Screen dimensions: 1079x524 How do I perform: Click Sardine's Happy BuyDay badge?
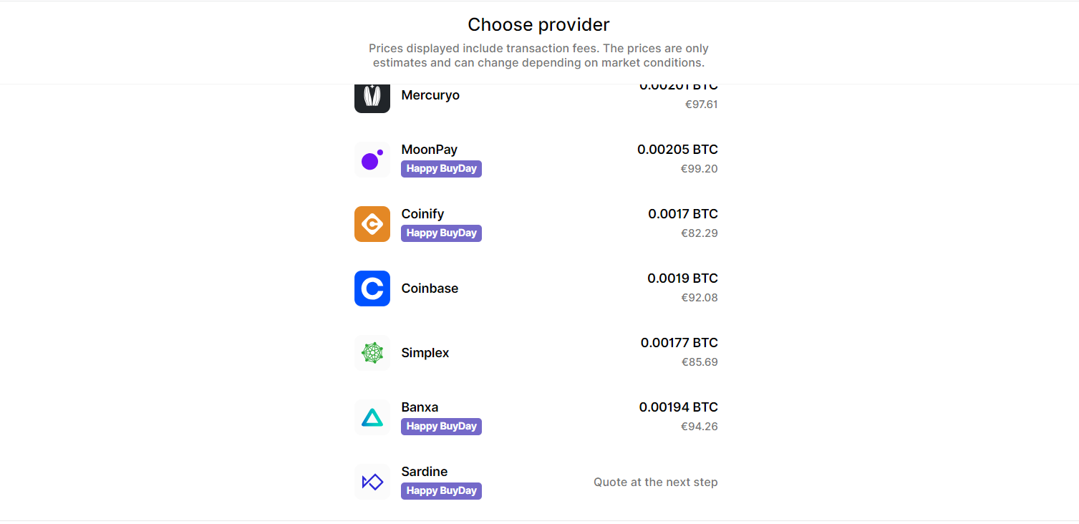pyautogui.click(x=441, y=491)
